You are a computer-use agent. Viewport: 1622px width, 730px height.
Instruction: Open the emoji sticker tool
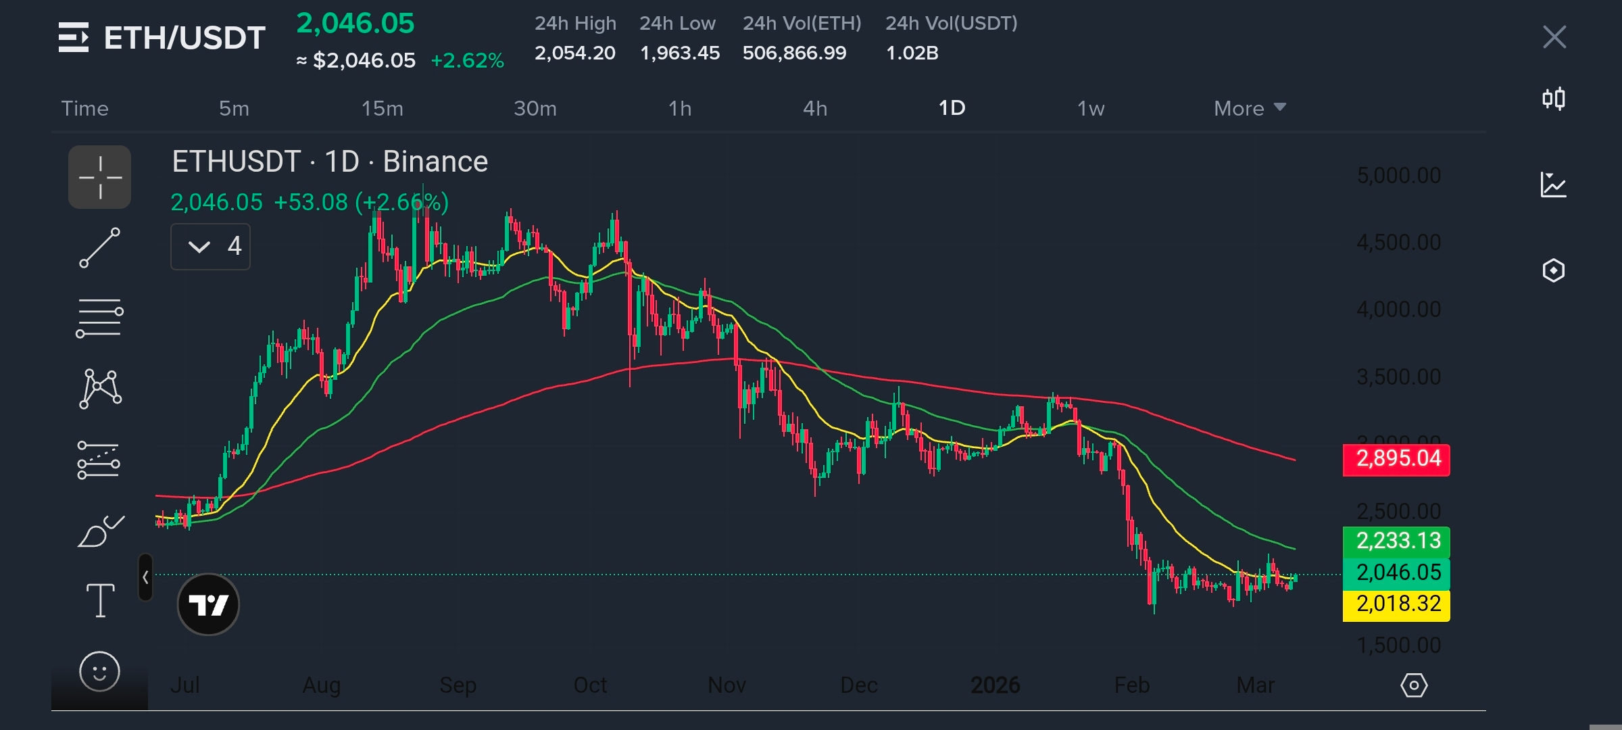99,671
